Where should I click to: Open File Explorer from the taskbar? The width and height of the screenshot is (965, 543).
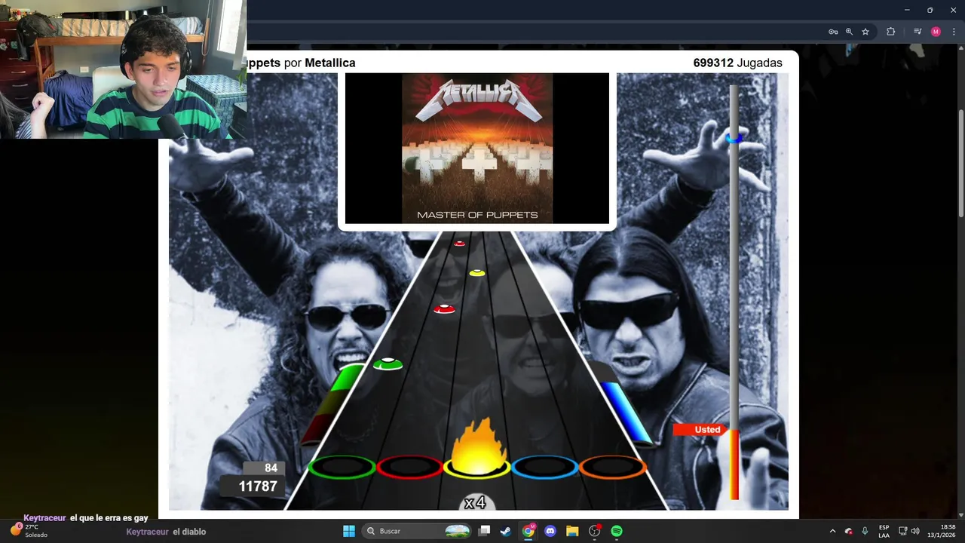click(x=572, y=531)
